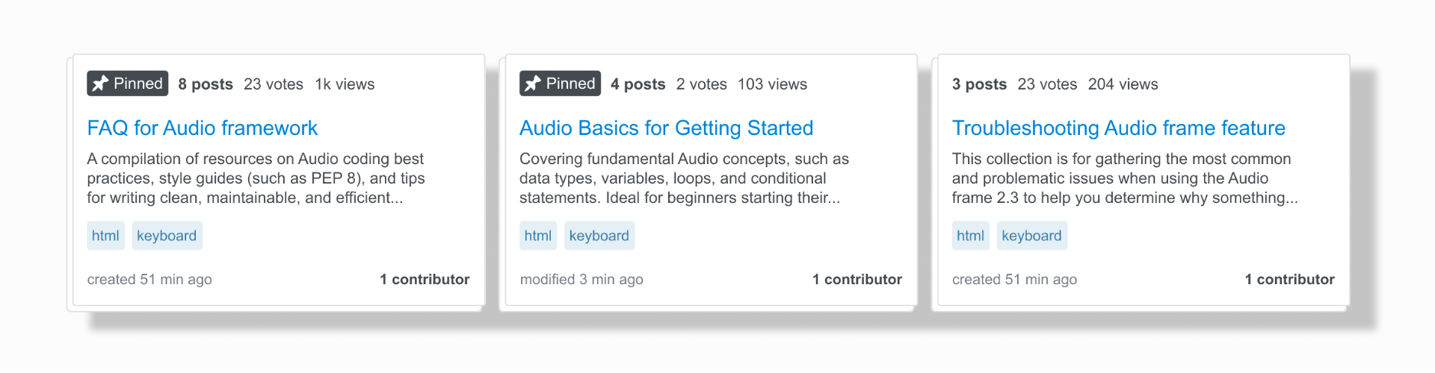Click the pin icon on Audio Basics card
The image size is (1435, 373).
(x=532, y=84)
